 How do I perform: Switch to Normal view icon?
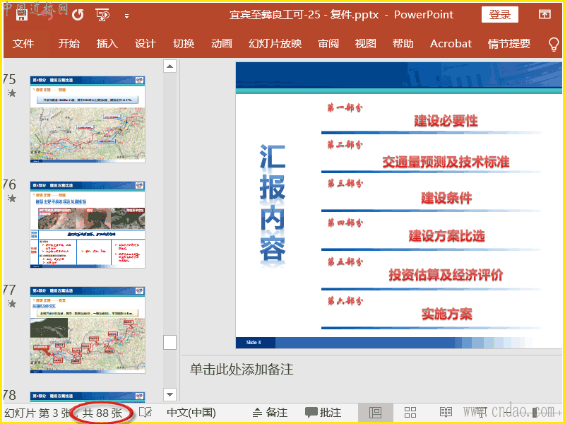click(375, 413)
